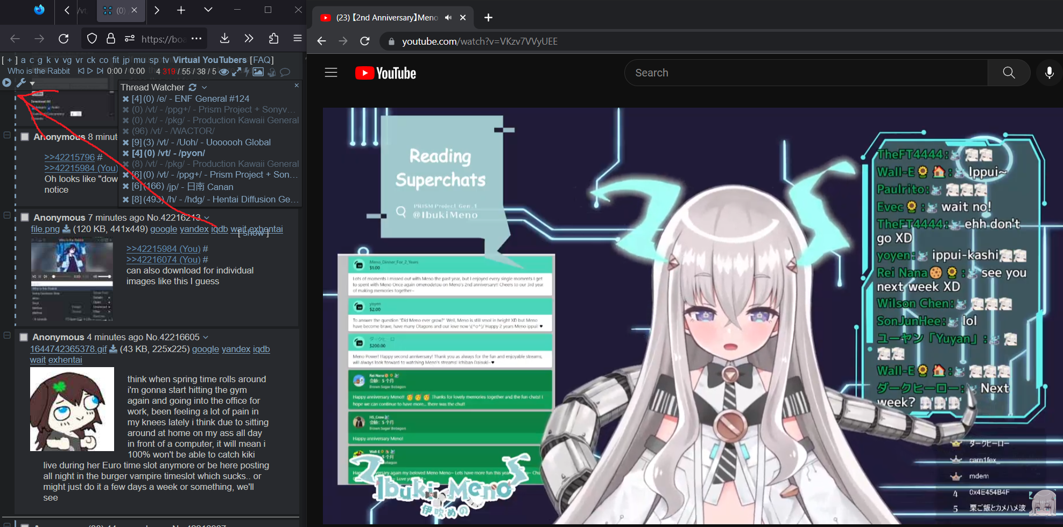
Task: Open the YouTube hamburger guide menu
Action: [x=331, y=73]
